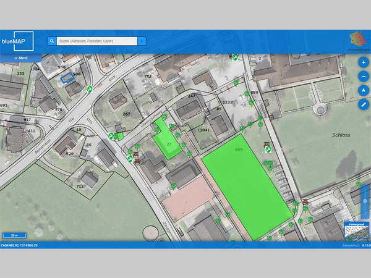Open the pencil drawing tool
Viewport: 371px width, 278px height.
(x=364, y=104)
